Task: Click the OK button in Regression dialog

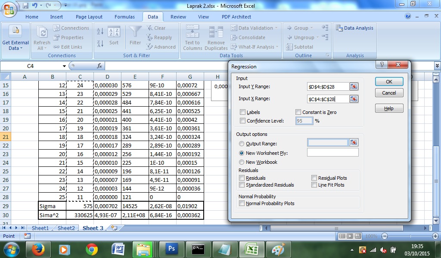Action: pos(388,81)
